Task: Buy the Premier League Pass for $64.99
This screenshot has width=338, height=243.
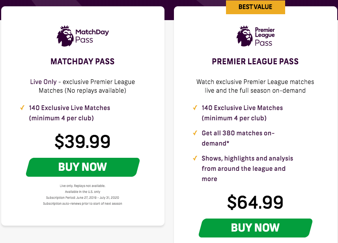Action: pyautogui.click(x=256, y=228)
